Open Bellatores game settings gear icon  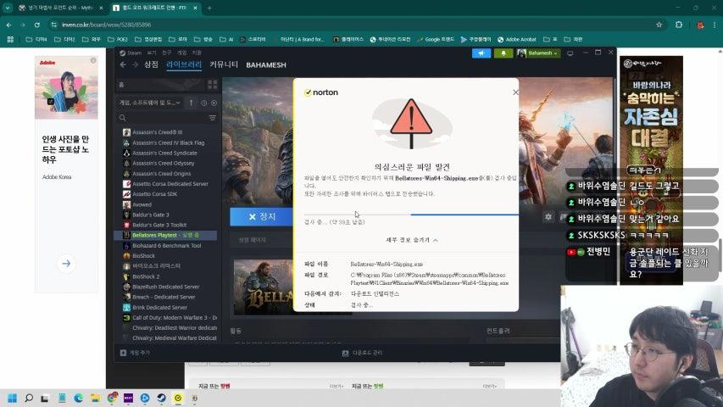pyautogui.click(x=548, y=216)
